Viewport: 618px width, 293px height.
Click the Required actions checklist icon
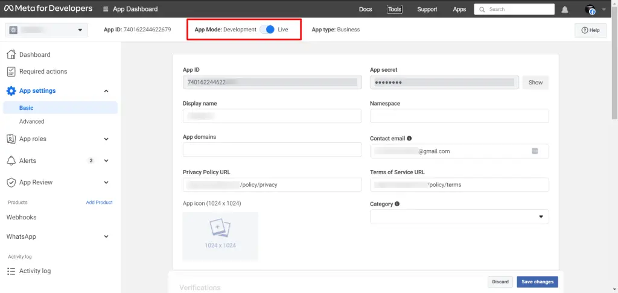11,71
